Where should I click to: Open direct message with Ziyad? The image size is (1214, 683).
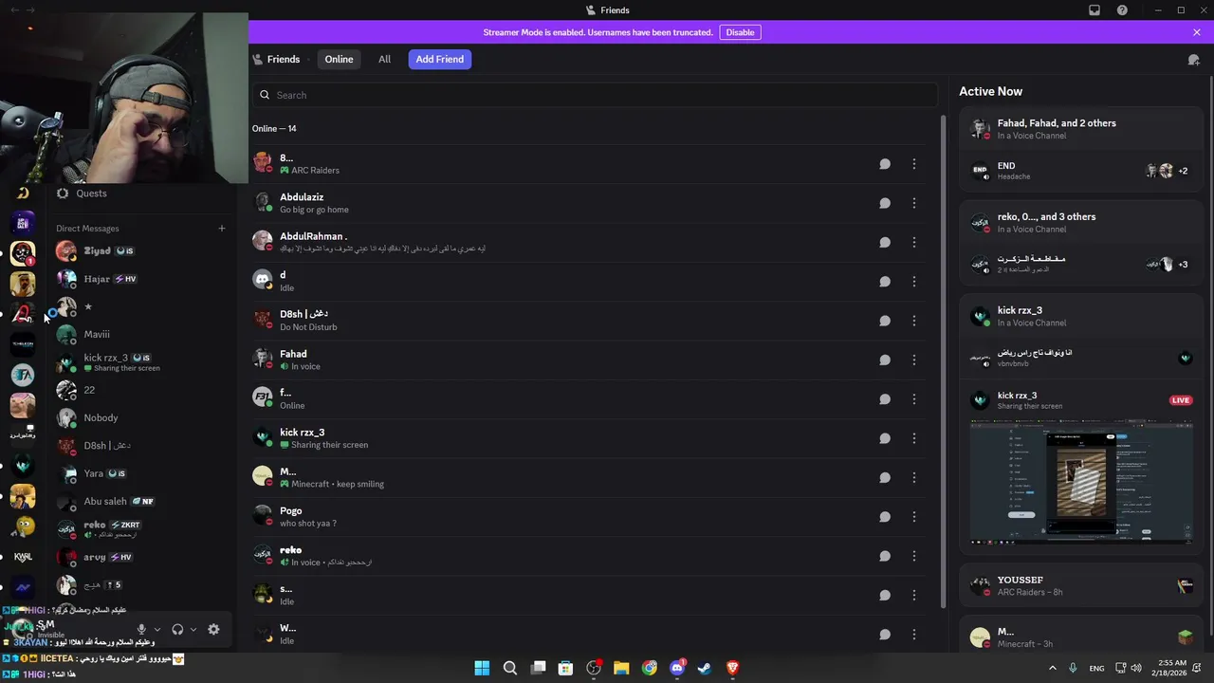pos(142,251)
